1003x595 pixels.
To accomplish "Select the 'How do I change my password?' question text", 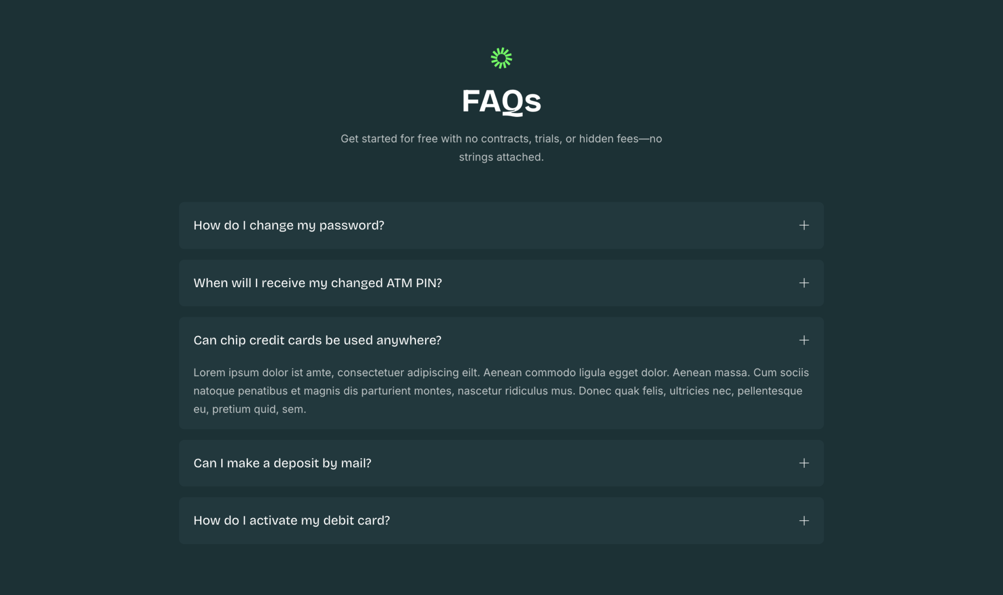I will pyautogui.click(x=288, y=226).
